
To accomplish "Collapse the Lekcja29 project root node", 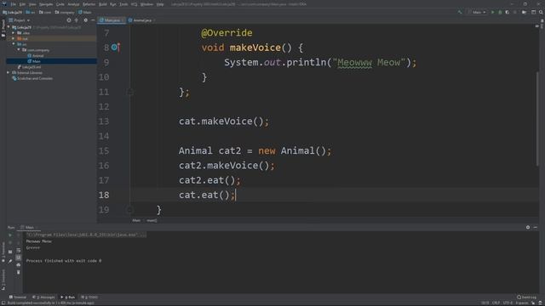I will (x=9, y=27).
